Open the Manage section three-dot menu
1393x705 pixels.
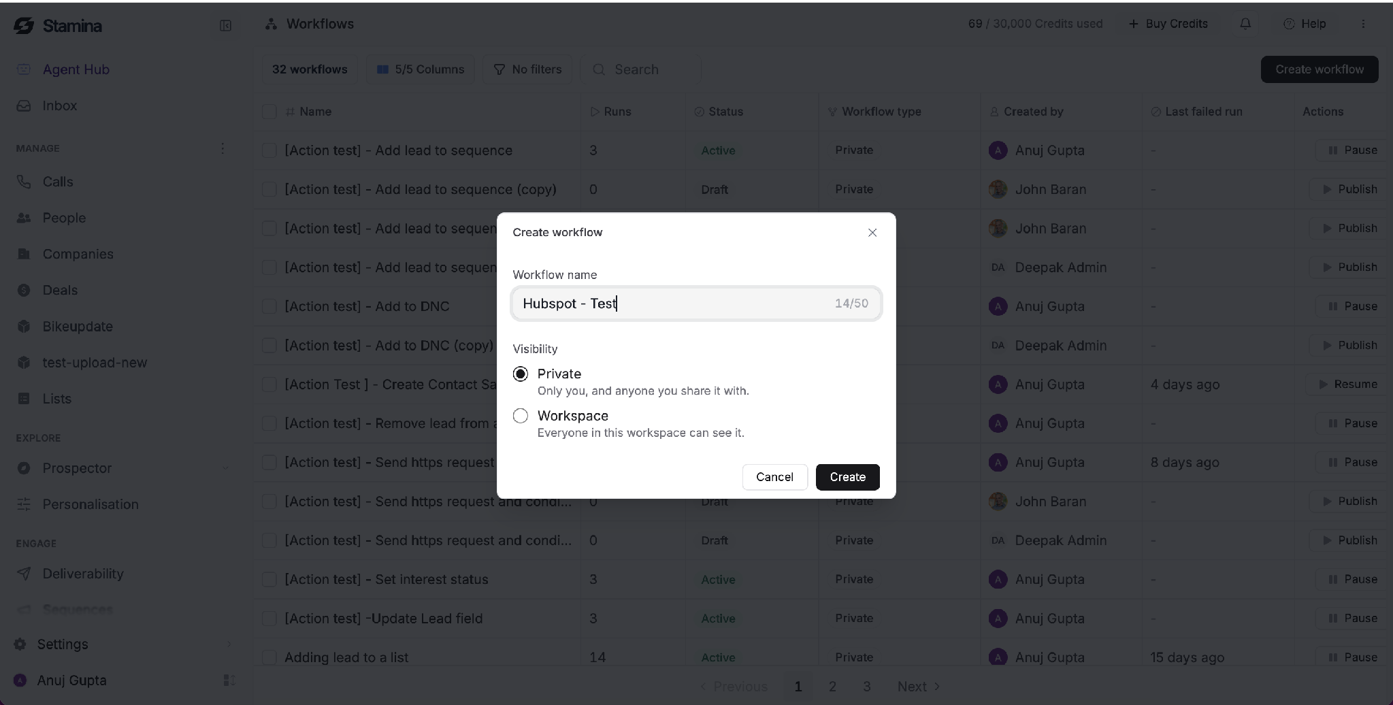tap(223, 148)
